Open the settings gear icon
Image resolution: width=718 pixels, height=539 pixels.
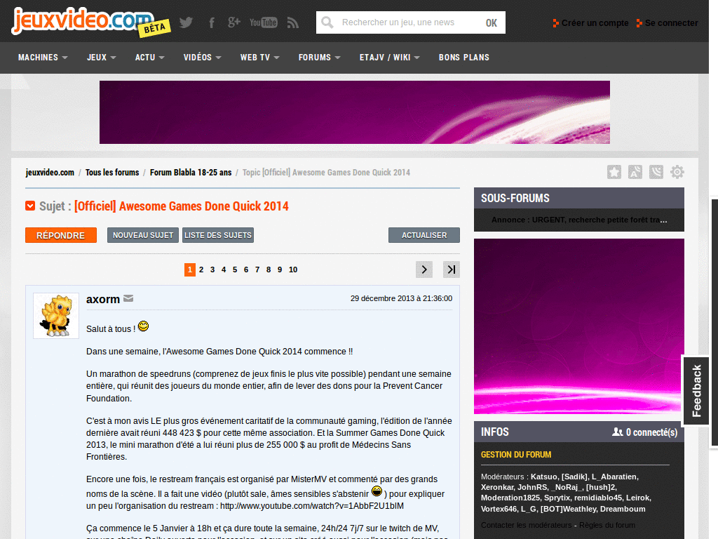(677, 172)
